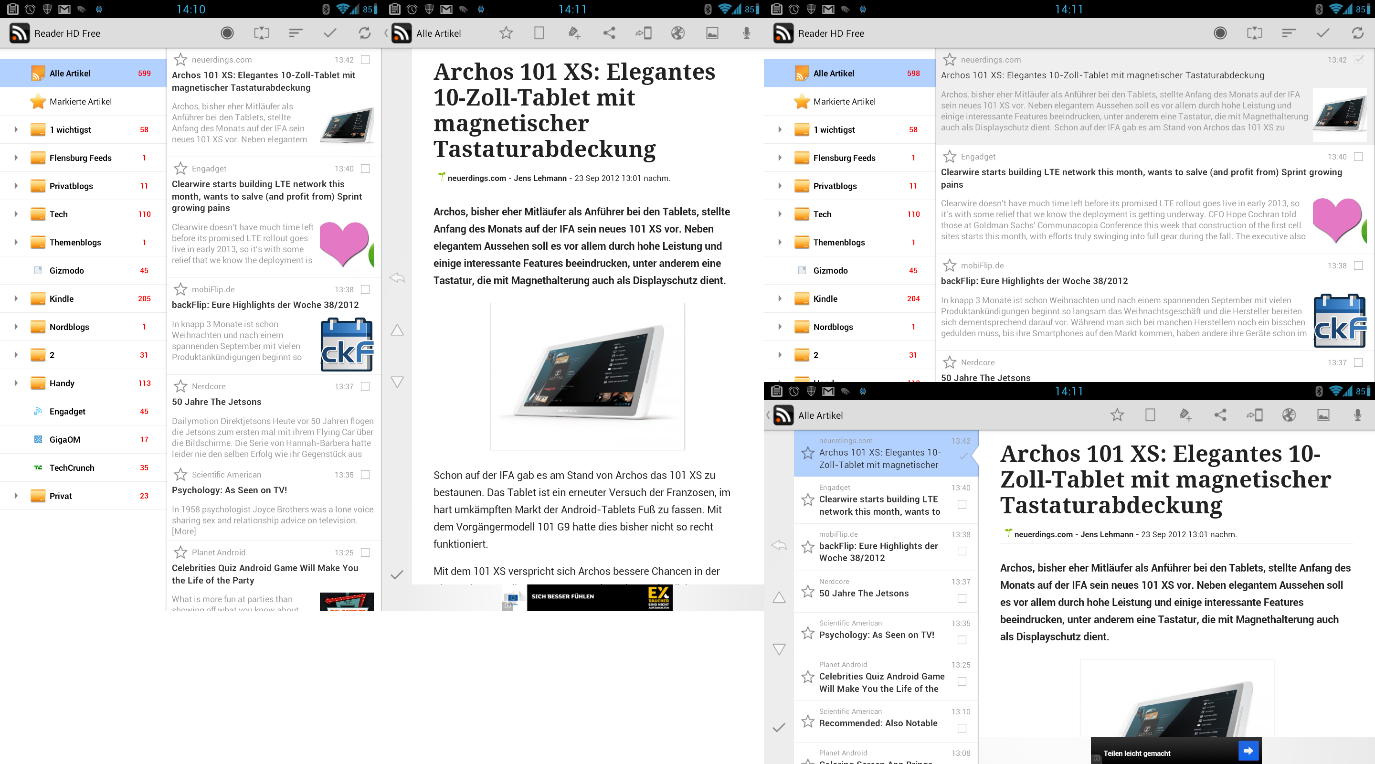Star the Scientific American Psychology item, 14:10 list
Image resolution: width=1375 pixels, height=764 pixels.
(180, 475)
